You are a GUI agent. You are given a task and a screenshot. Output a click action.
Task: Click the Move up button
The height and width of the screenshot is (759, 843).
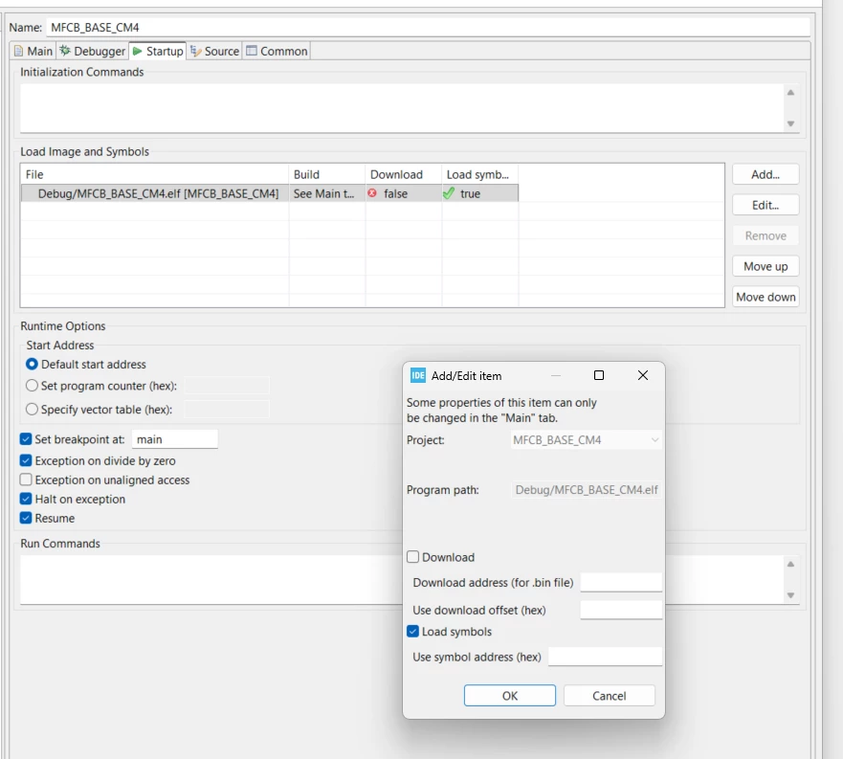765,266
